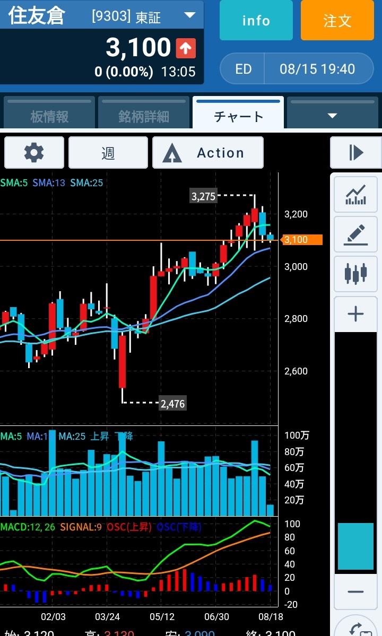The image size is (382, 636).
Task: Open technical indicators chart icon
Action: tap(355, 195)
